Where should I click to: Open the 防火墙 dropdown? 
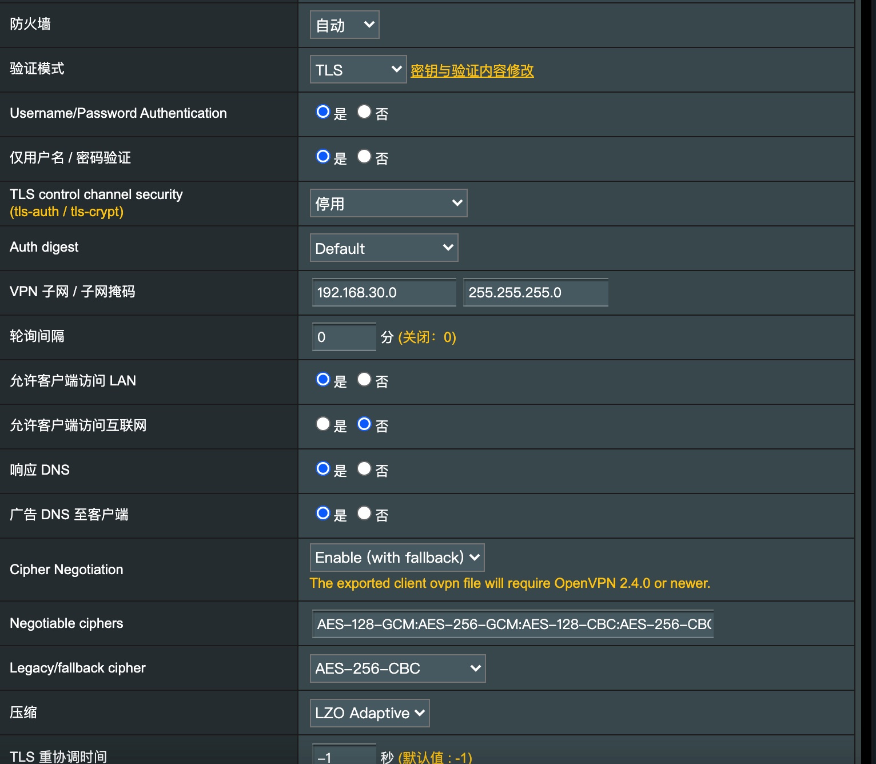(344, 25)
